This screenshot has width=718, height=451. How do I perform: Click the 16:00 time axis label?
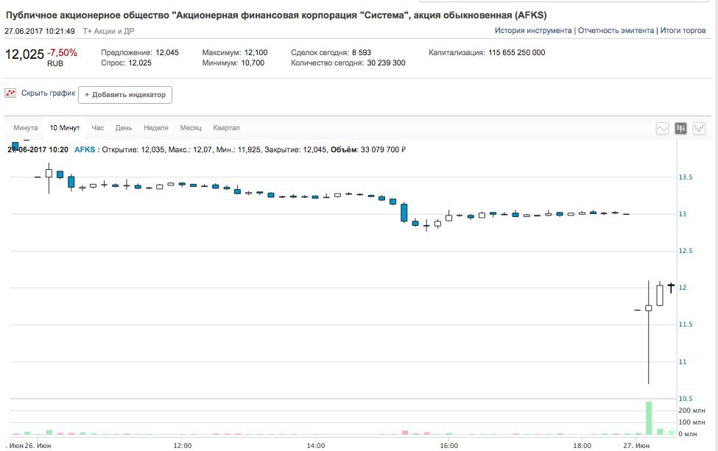click(448, 446)
